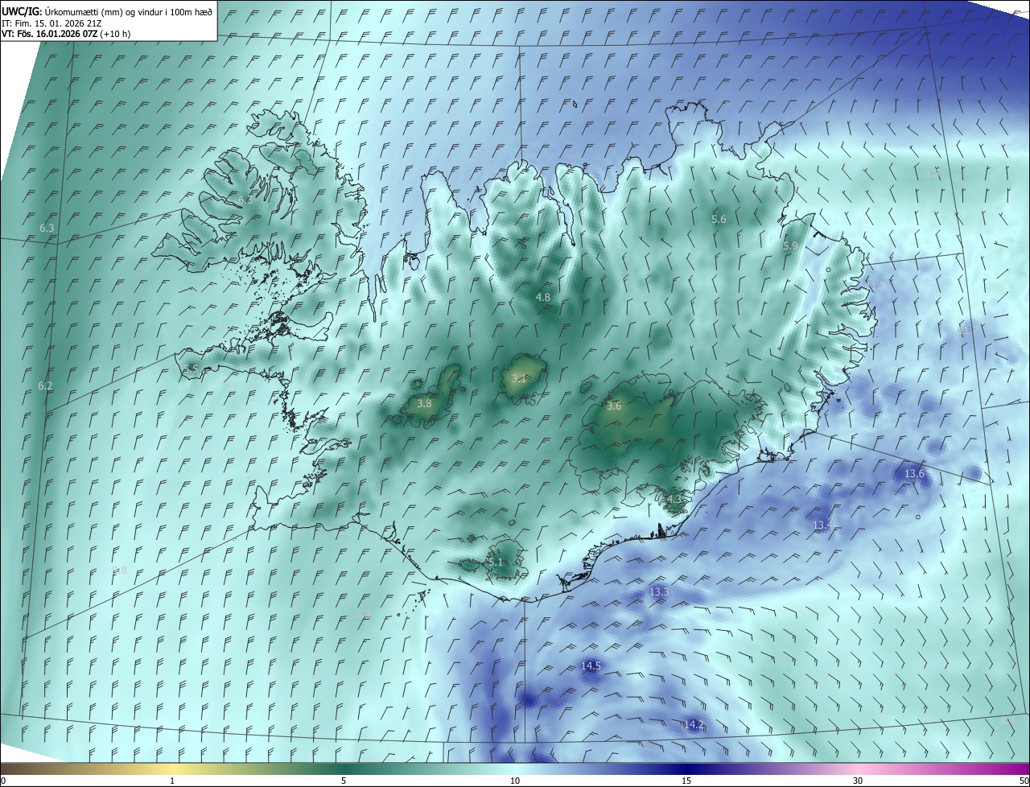This screenshot has width=1030, height=787.
Task: Click the legend tick label 0
Action: click(x=3, y=781)
